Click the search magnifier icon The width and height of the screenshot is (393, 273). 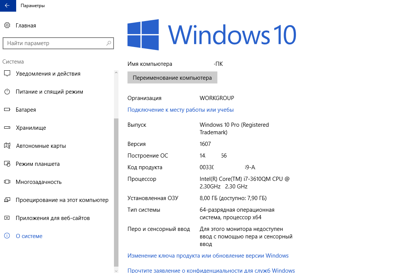pos(109,43)
